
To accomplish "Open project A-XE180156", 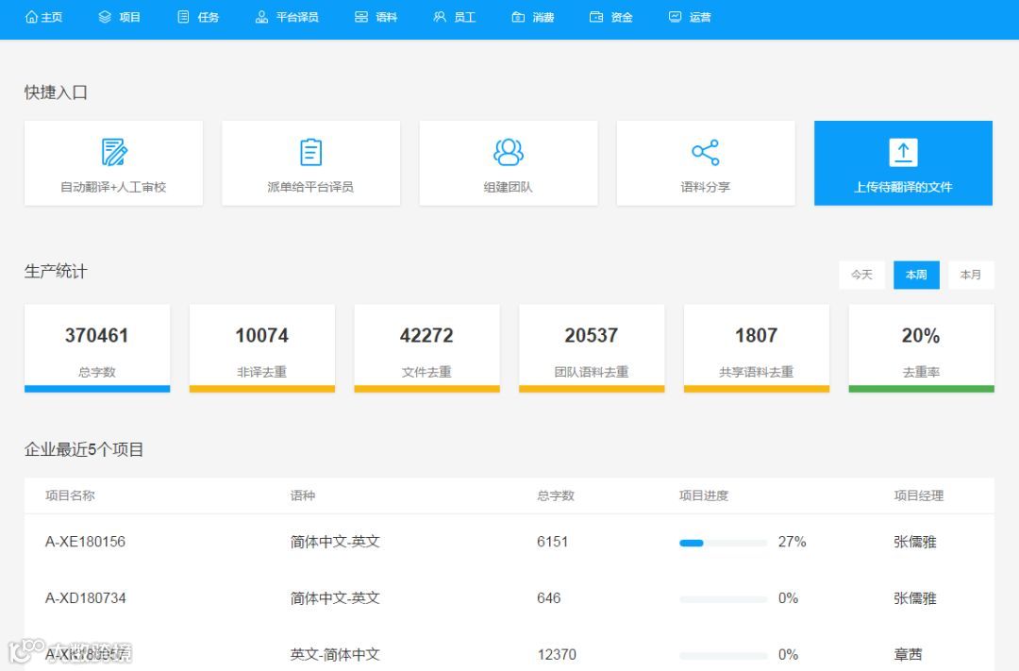I will click(85, 542).
